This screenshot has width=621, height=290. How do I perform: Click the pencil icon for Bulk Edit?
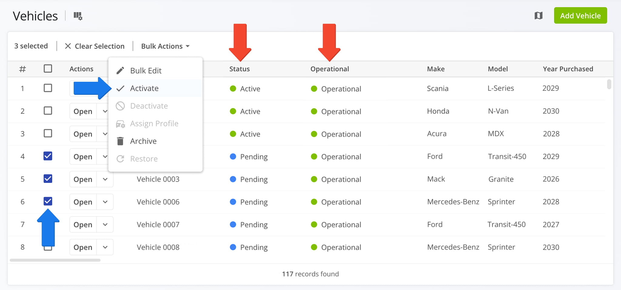click(x=120, y=71)
